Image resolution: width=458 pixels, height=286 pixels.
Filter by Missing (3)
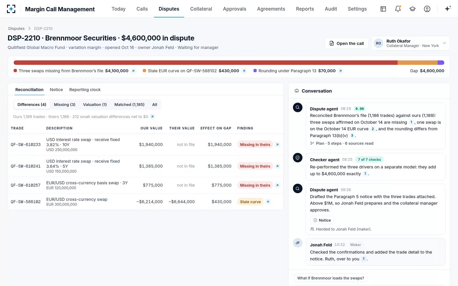tap(65, 105)
